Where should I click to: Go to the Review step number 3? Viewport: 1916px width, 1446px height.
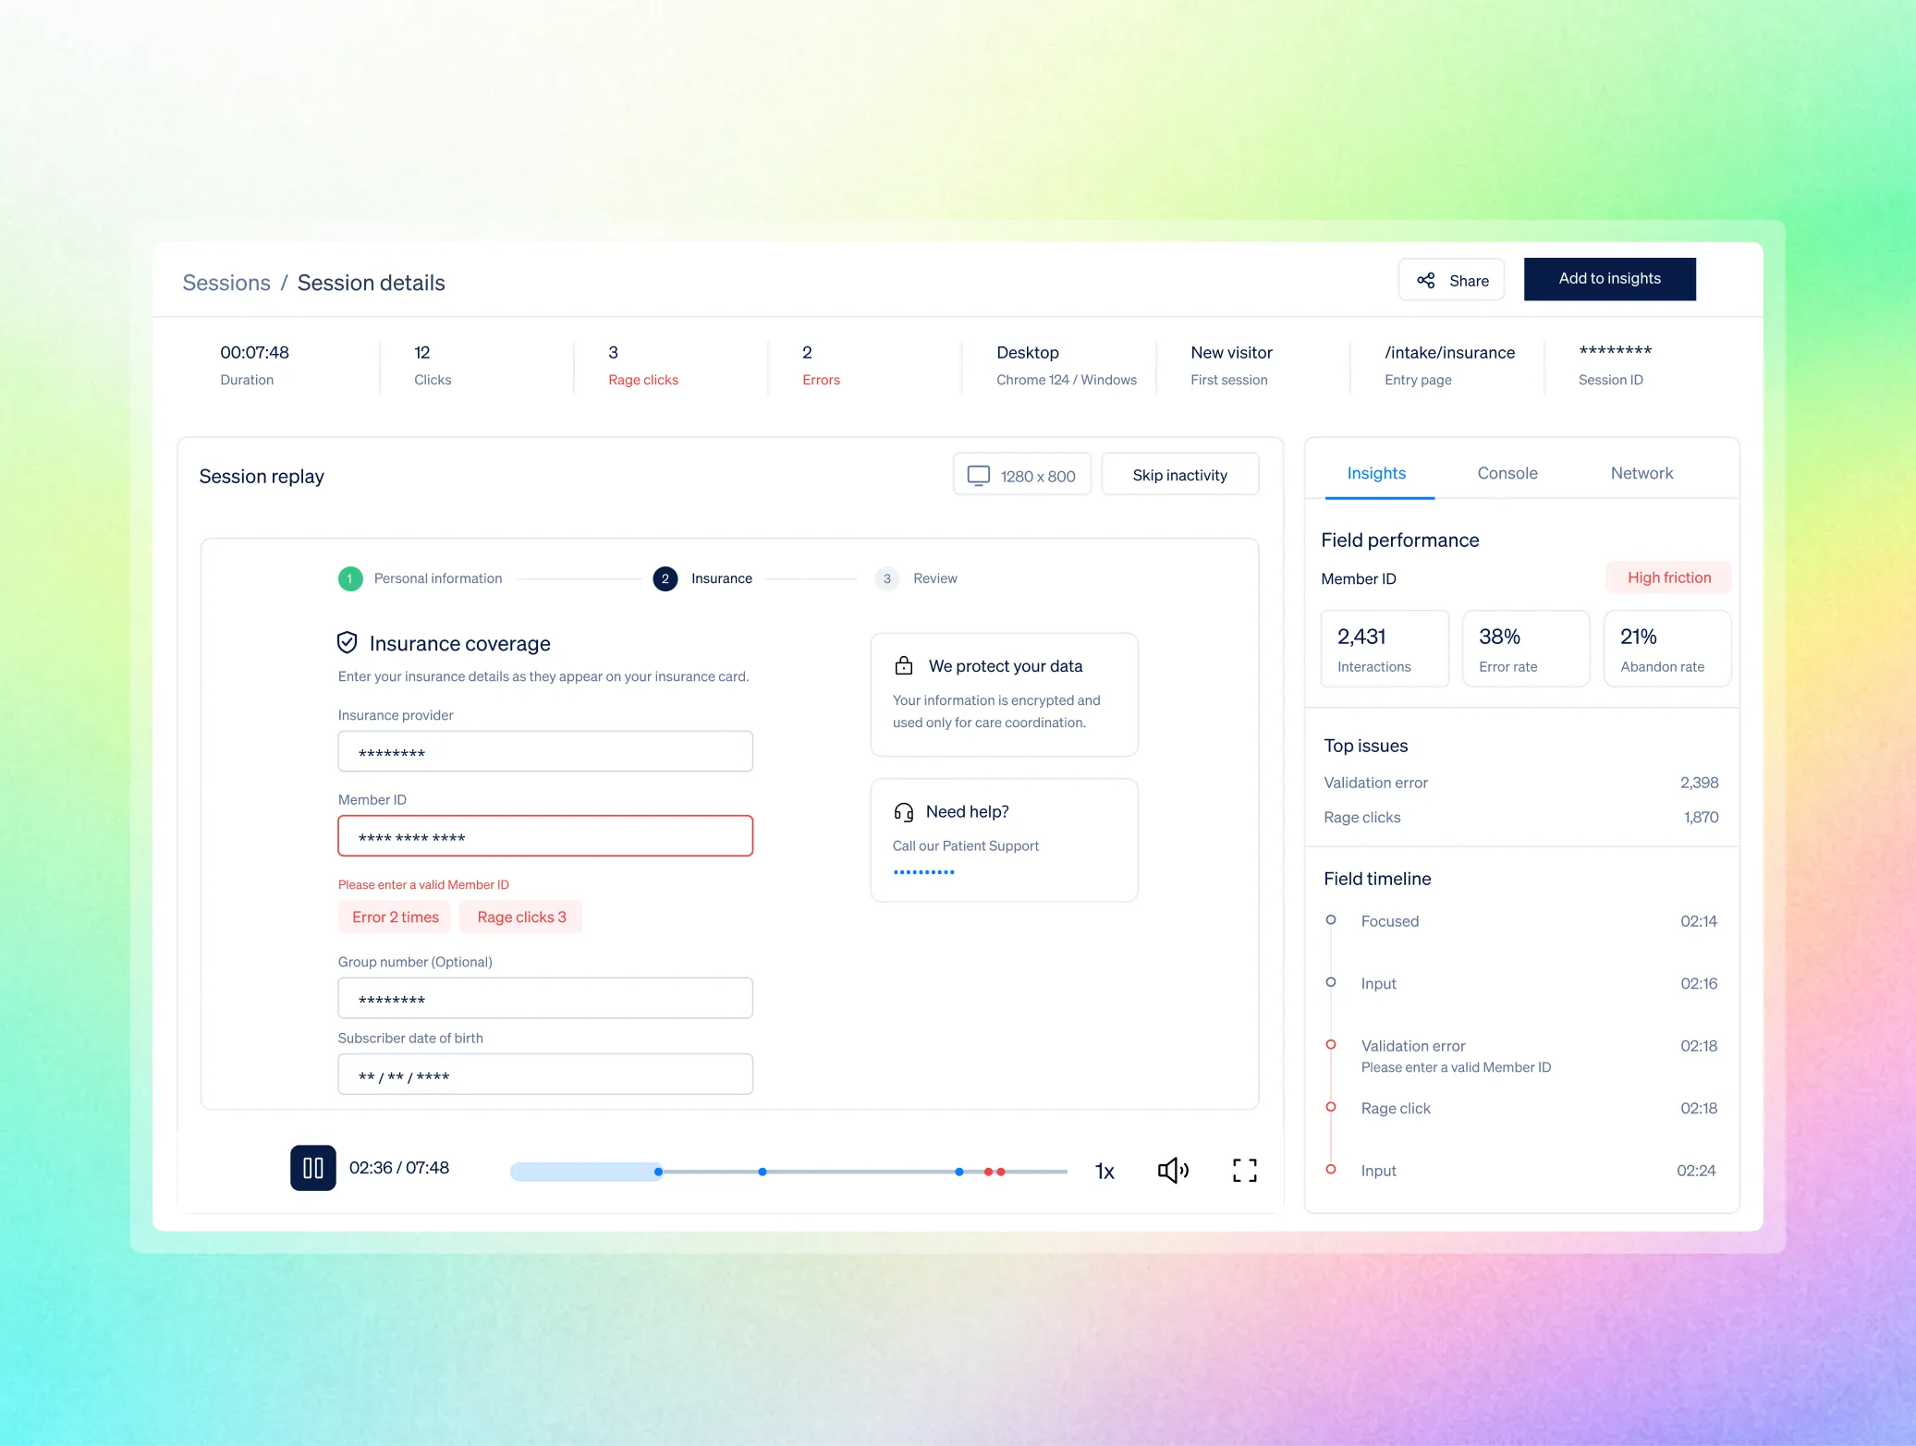coord(886,578)
